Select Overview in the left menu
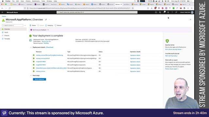 13,29
